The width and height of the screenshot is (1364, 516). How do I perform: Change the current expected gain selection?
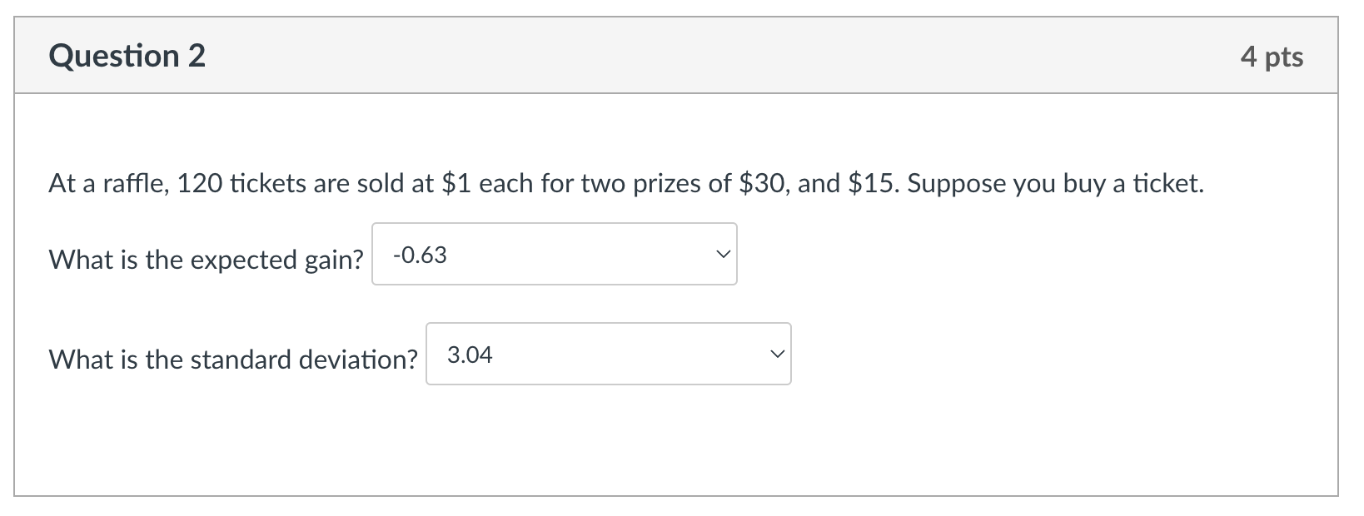pos(554,255)
